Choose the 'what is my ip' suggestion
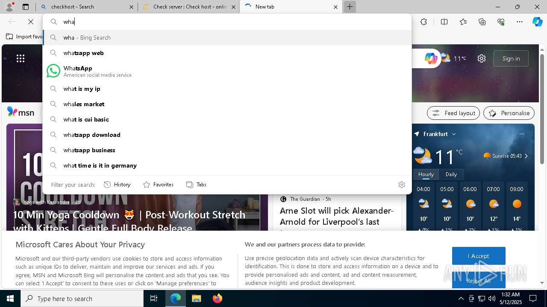Viewport: 547px width, 307px height. point(227,89)
